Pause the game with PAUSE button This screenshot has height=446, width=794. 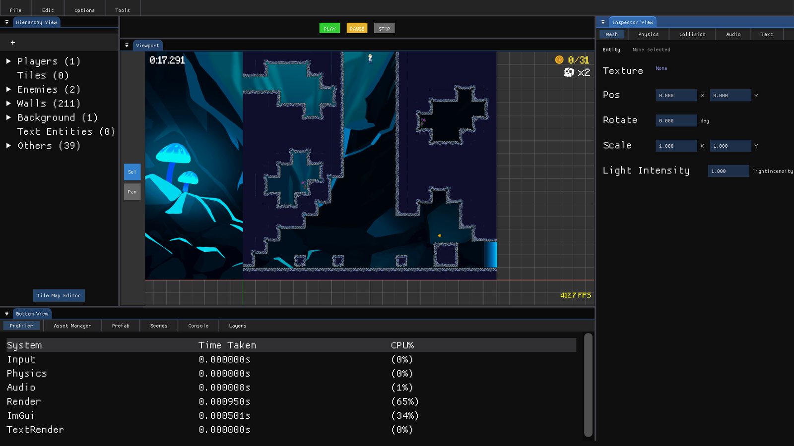coord(357,28)
